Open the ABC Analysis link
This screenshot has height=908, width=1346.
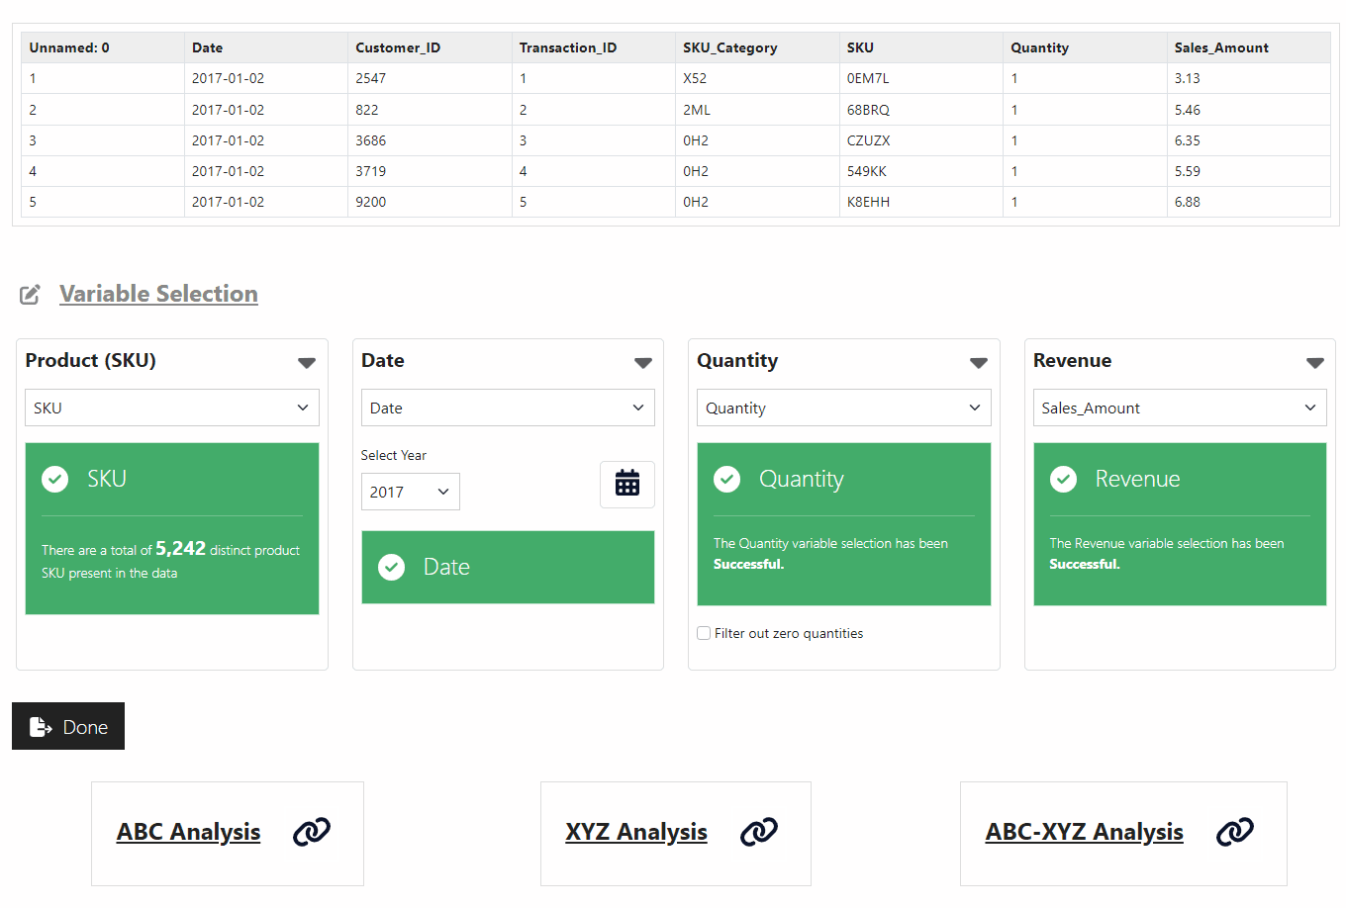[188, 832]
